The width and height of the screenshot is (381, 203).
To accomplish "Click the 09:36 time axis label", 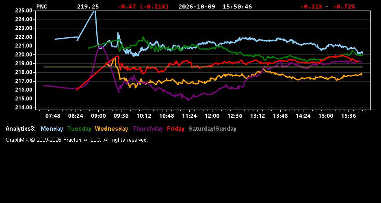I will (121, 116).
